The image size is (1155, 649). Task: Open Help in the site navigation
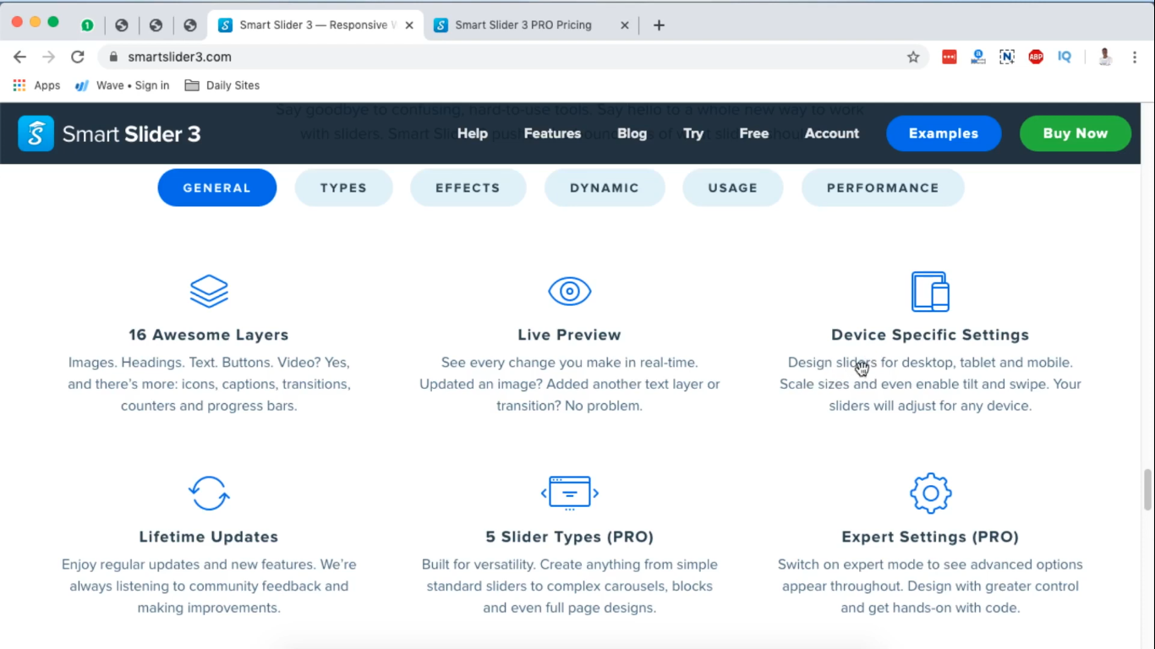[x=473, y=134]
